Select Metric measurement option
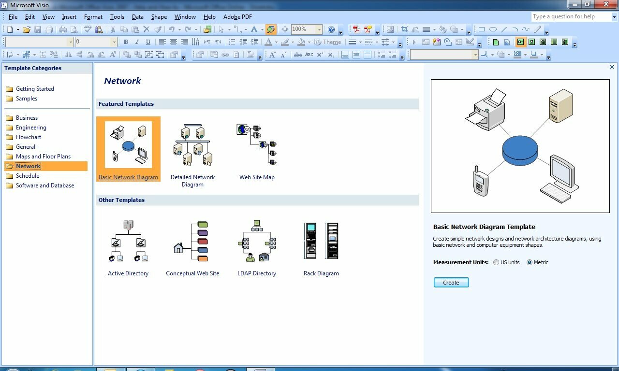 (537, 262)
